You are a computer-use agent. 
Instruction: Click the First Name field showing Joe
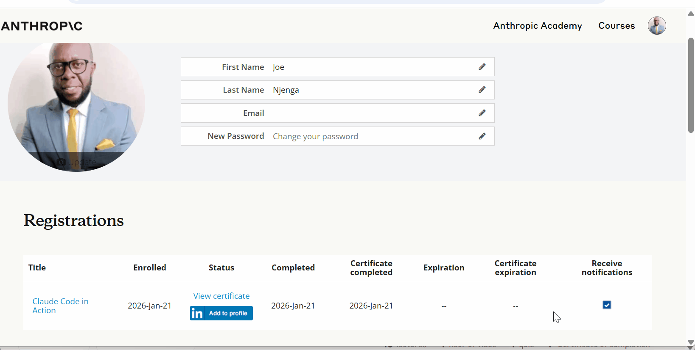[x=338, y=67]
